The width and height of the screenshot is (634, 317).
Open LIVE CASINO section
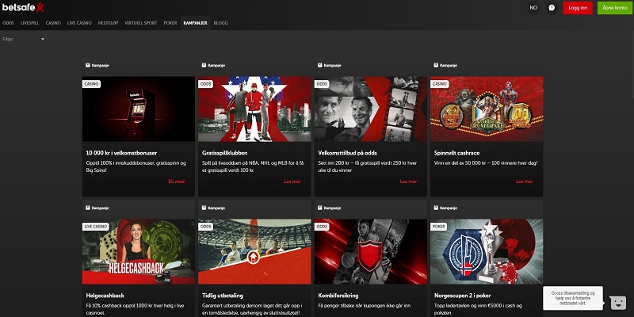[x=79, y=23]
